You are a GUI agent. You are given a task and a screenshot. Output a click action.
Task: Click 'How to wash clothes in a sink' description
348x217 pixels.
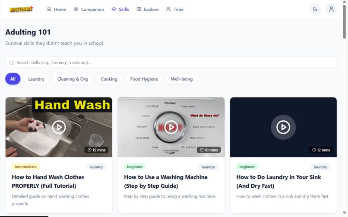(x=283, y=196)
